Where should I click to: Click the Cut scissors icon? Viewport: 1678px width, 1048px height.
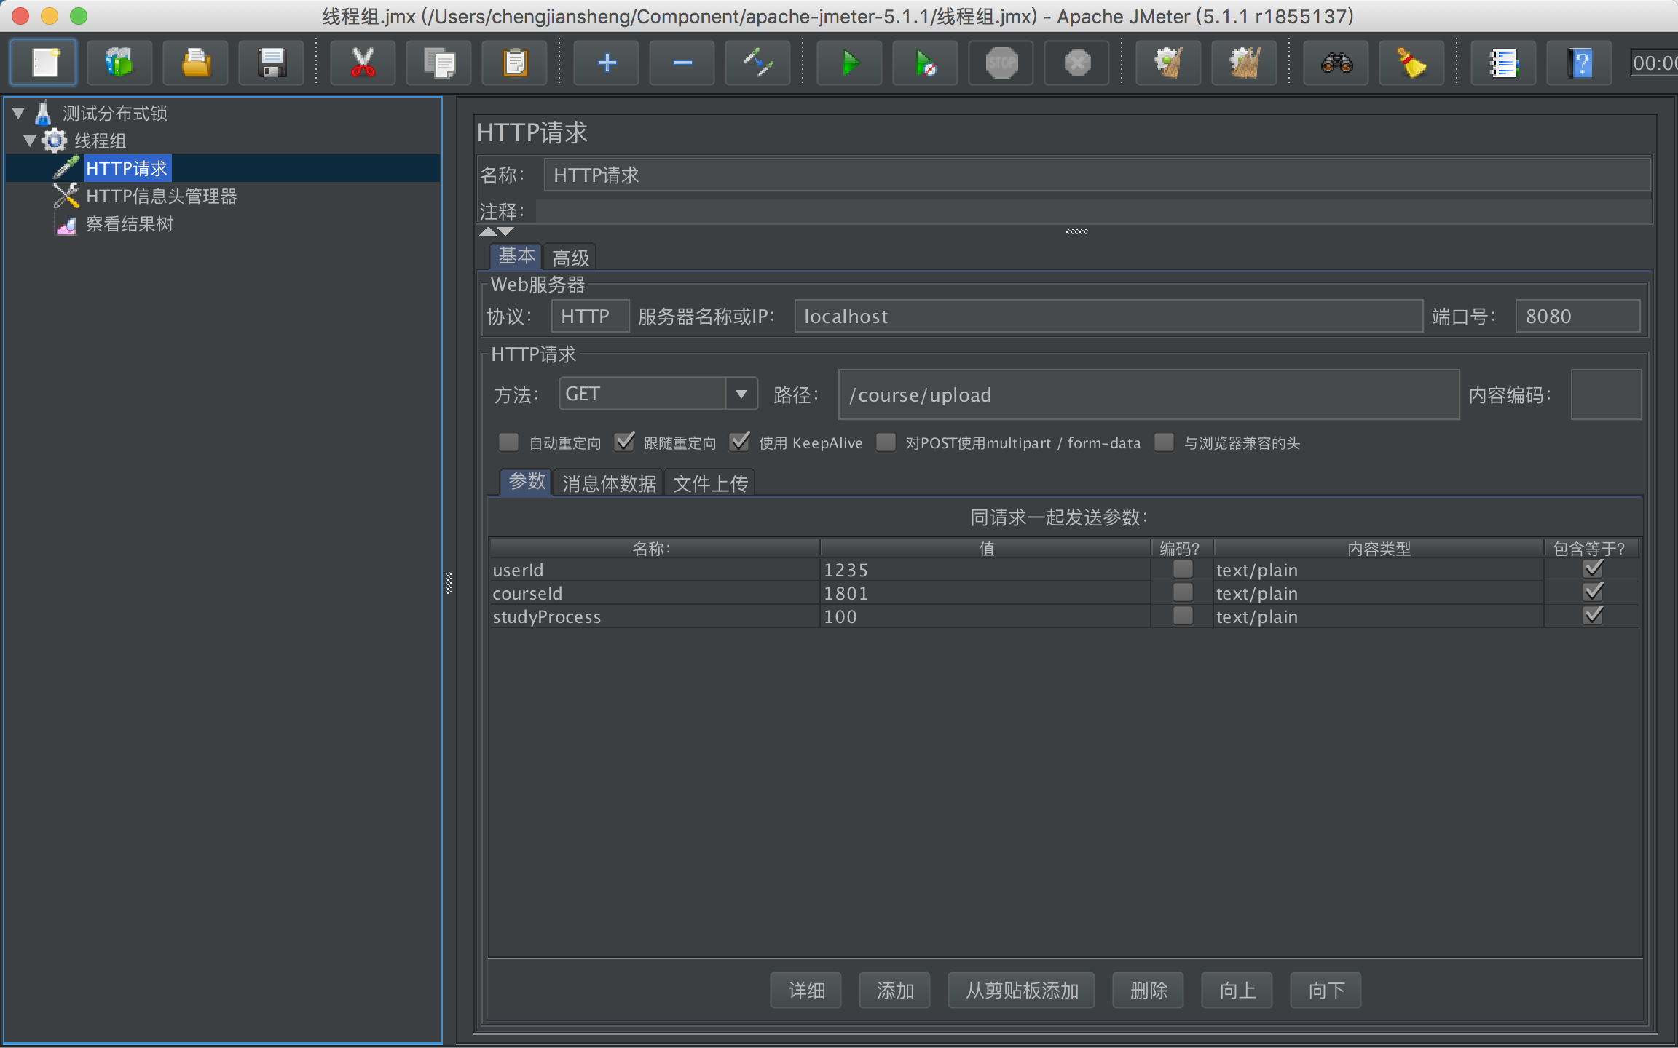(363, 63)
